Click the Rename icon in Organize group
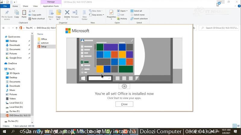This screenshot has width=241, height=135. pyautogui.click(x=75, y=13)
